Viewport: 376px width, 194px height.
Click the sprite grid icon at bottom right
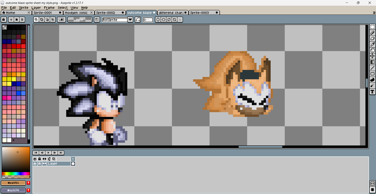372,190
